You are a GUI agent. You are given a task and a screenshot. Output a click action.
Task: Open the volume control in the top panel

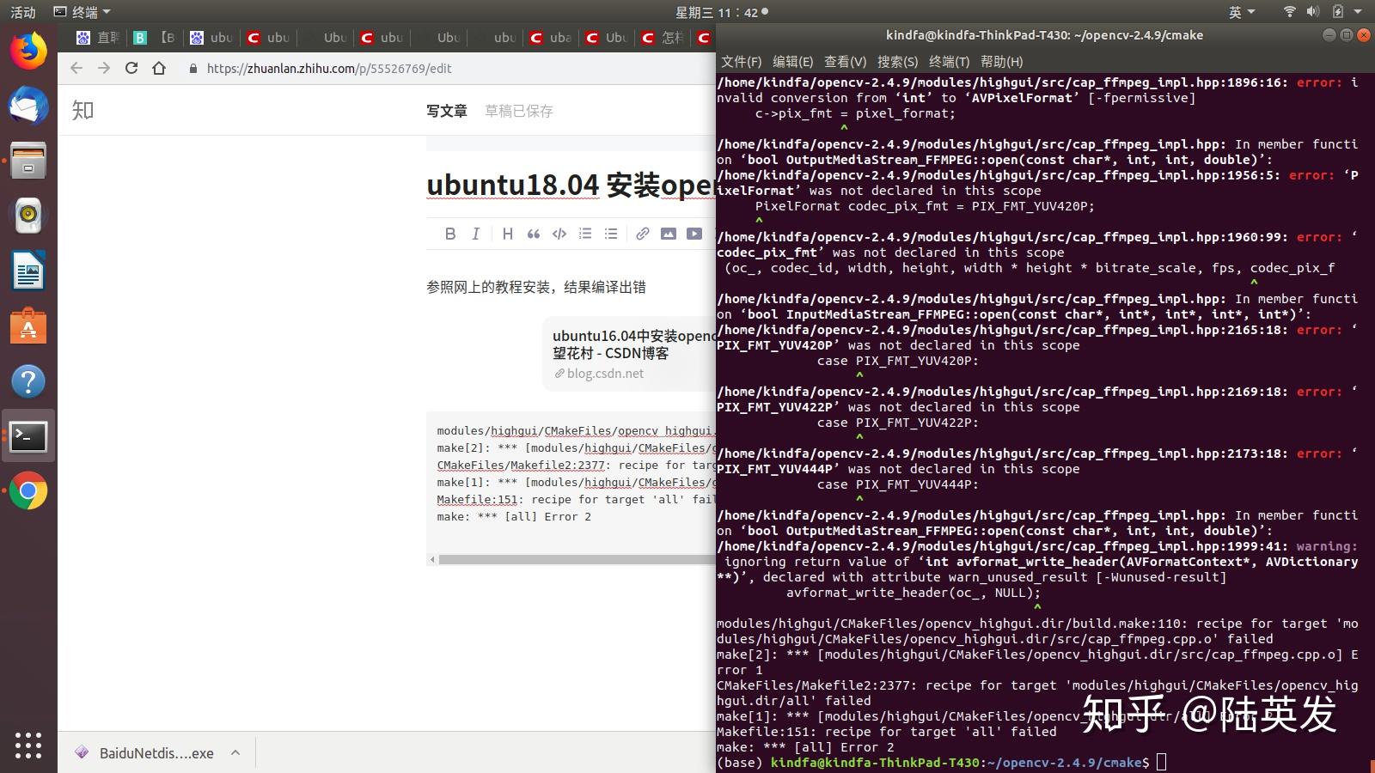pos(1312,11)
